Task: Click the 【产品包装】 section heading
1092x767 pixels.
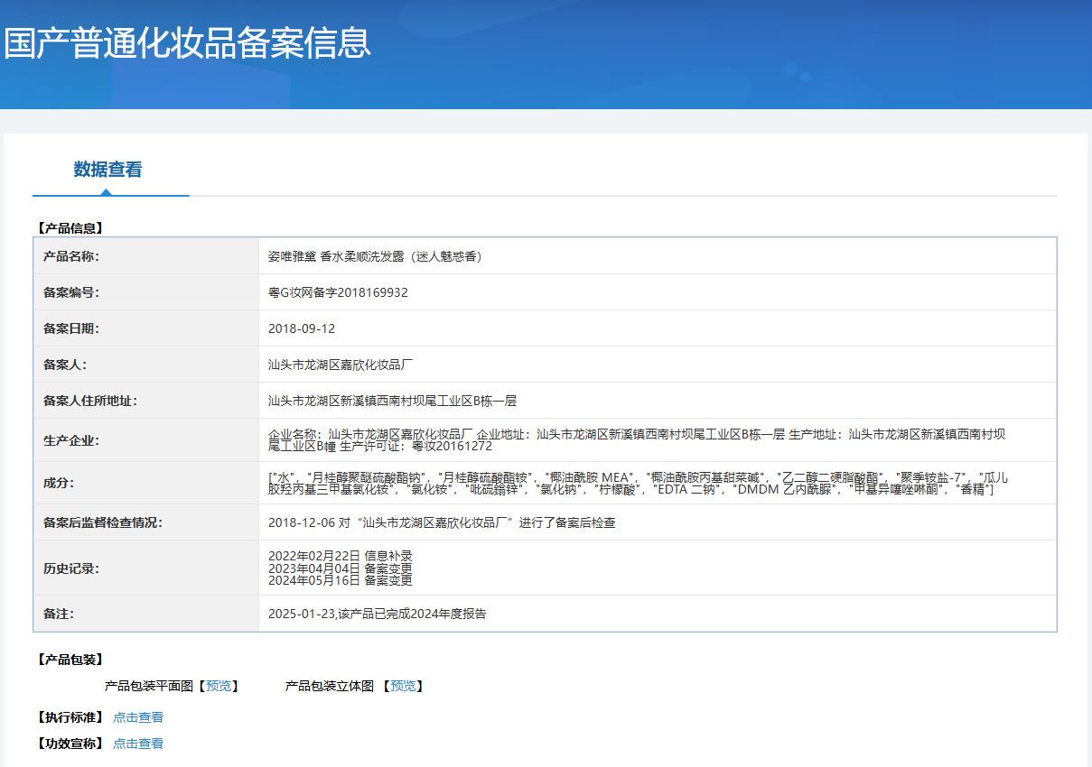Action: (70, 660)
